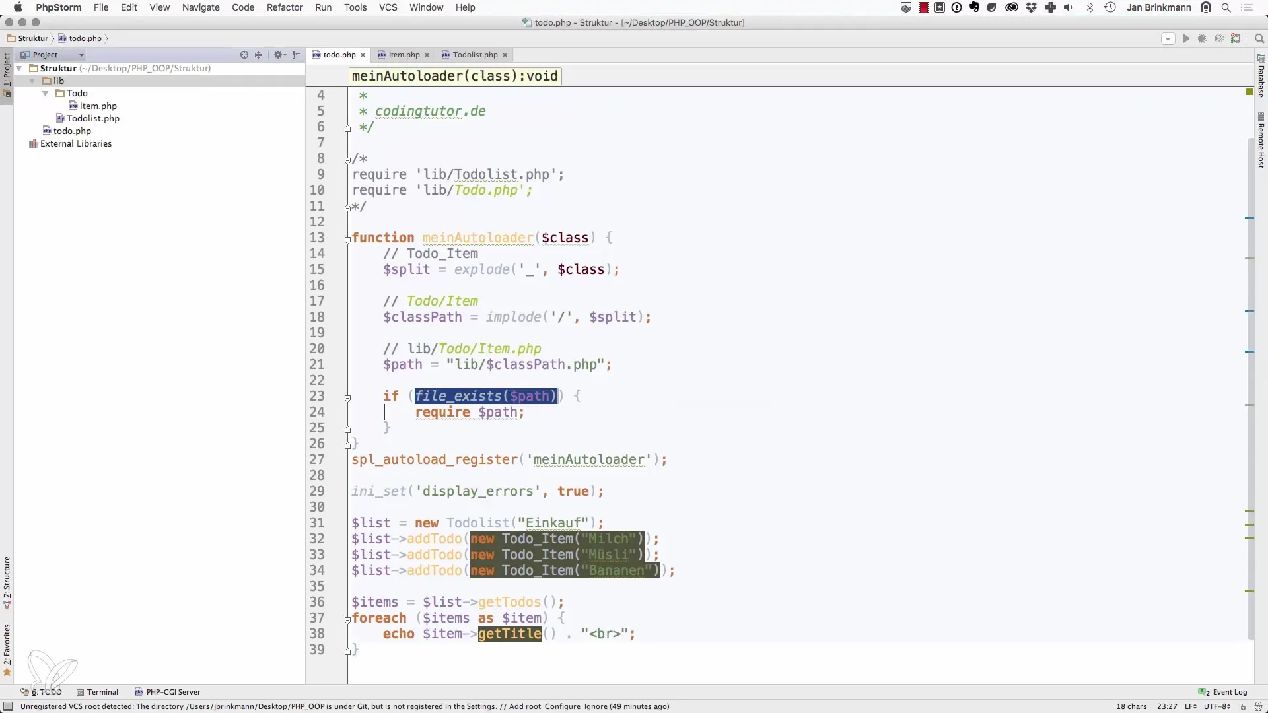Click the volume icon in menu bar
The height and width of the screenshot is (713, 1268).
(x=1069, y=7)
